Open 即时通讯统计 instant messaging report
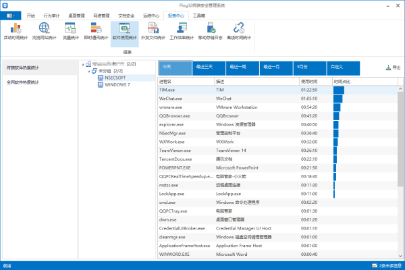 [96, 32]
